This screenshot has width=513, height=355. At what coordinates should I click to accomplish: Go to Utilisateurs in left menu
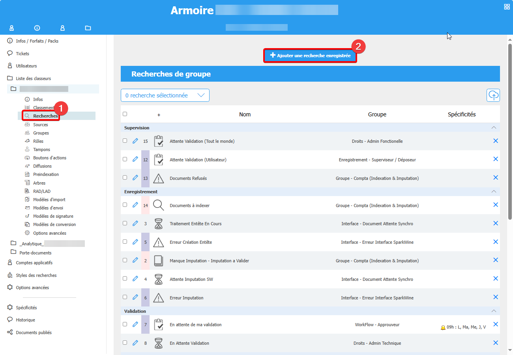(x=26, y=66)
